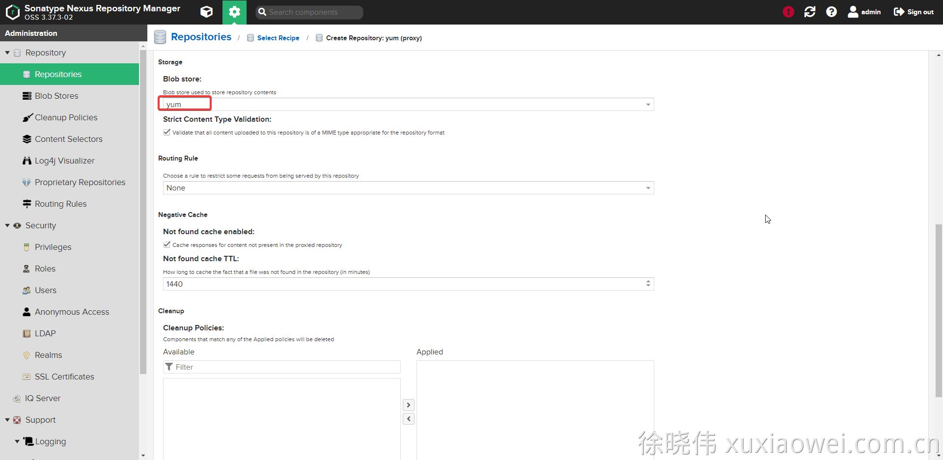Uncheck Not found cache enabled checkbox
Image resolution: width=943 pixels, height=460 pixels.
click(167, 244)
